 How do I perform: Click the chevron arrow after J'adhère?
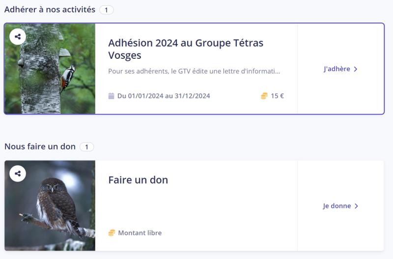(x=356, y=69)
